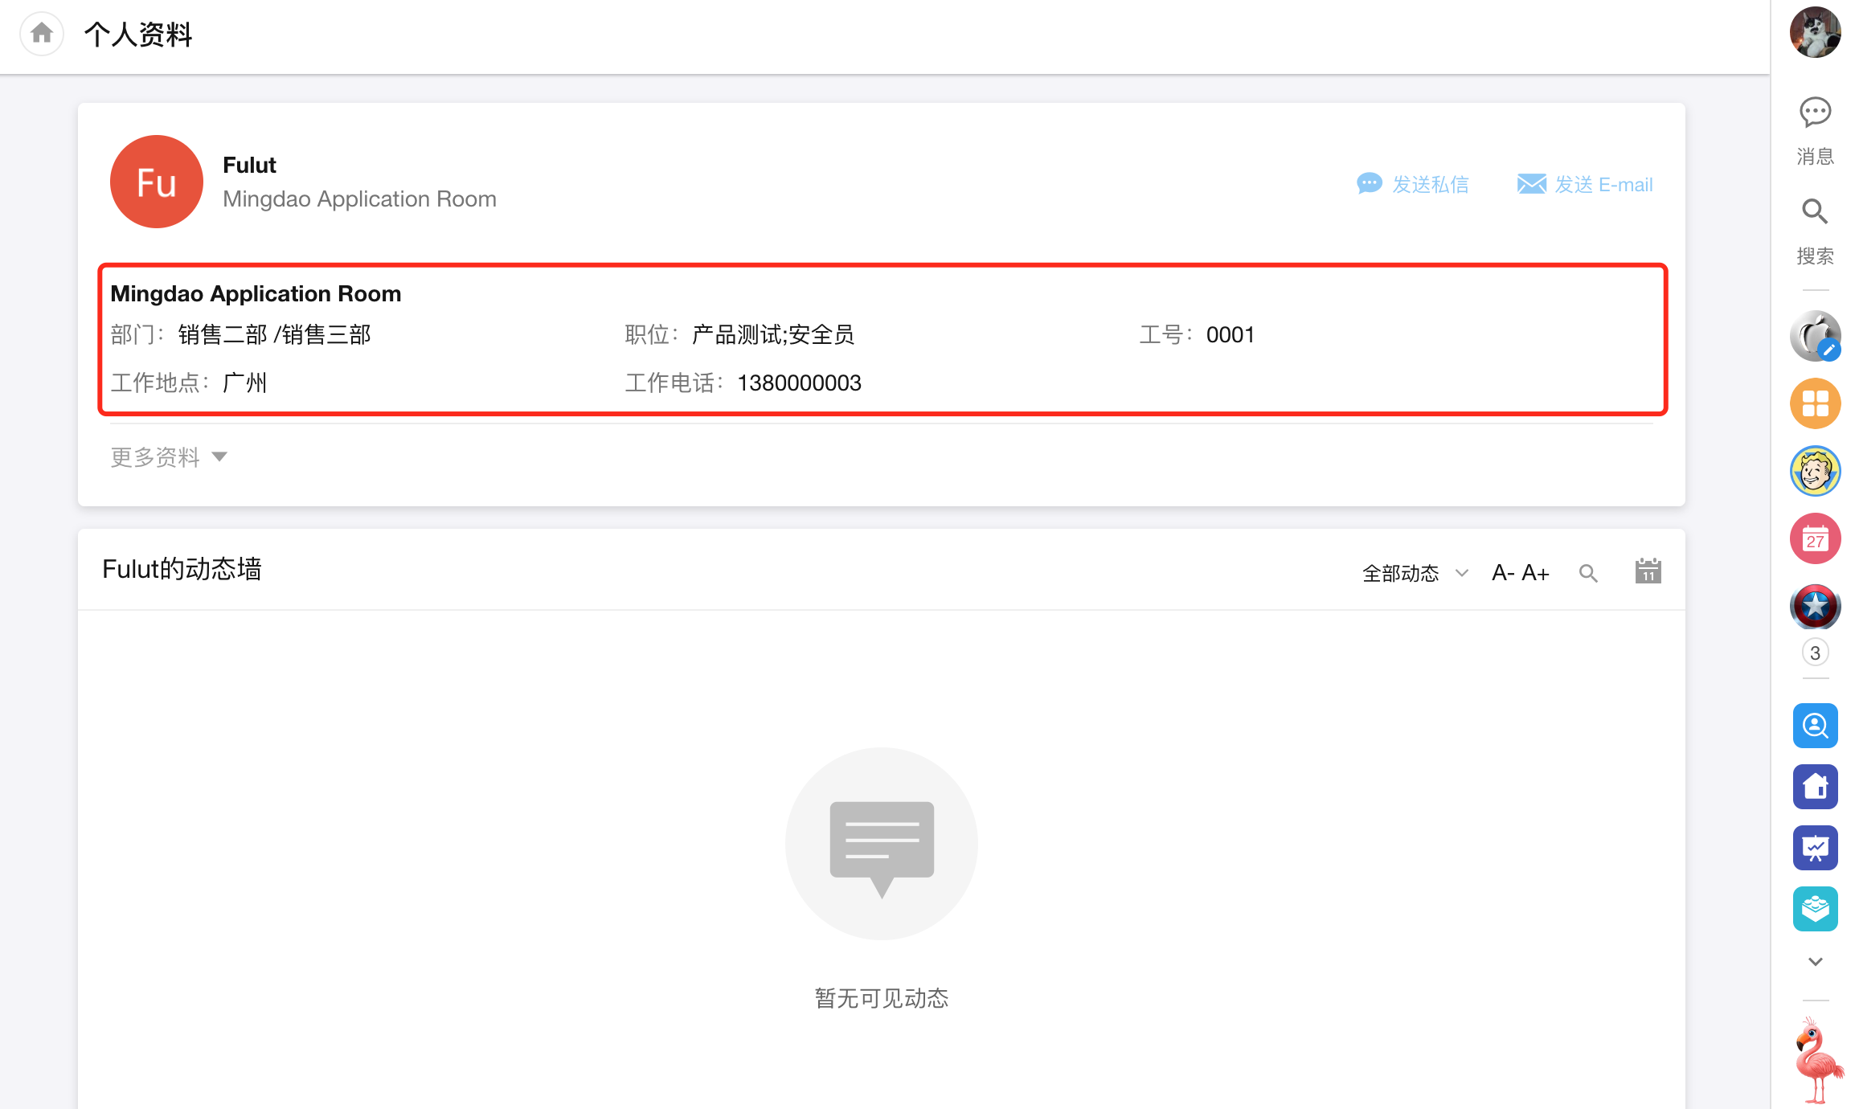Open the Vault Boy cartoon avatar chat
1855x1109 pixels.
click(1815, 471)
